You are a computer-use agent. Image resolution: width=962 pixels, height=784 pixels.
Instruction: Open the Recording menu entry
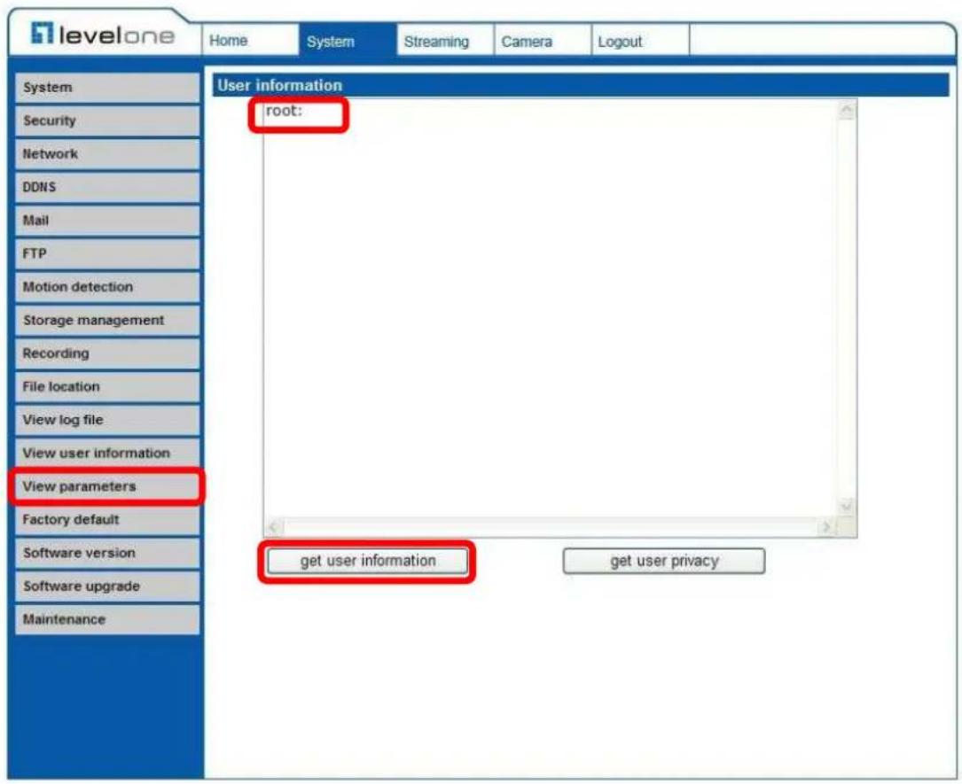[107, 353]
